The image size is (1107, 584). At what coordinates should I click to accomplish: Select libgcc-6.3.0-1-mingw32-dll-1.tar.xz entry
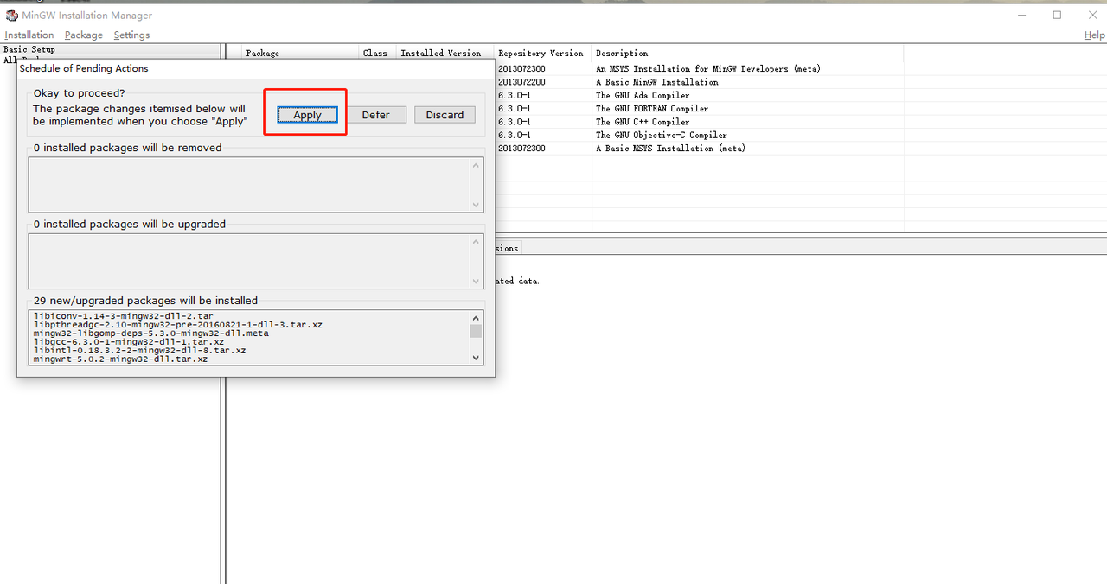coord(128,342)
